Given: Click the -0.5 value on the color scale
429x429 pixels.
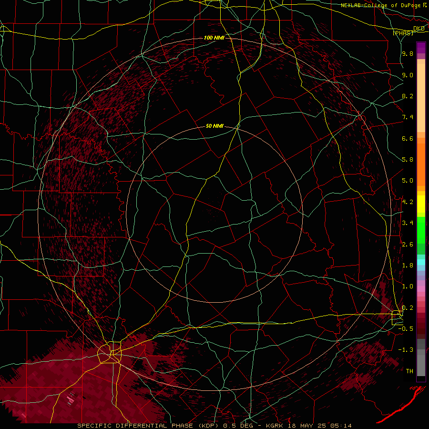Looking at the screenshot, I should click(406, 329).
